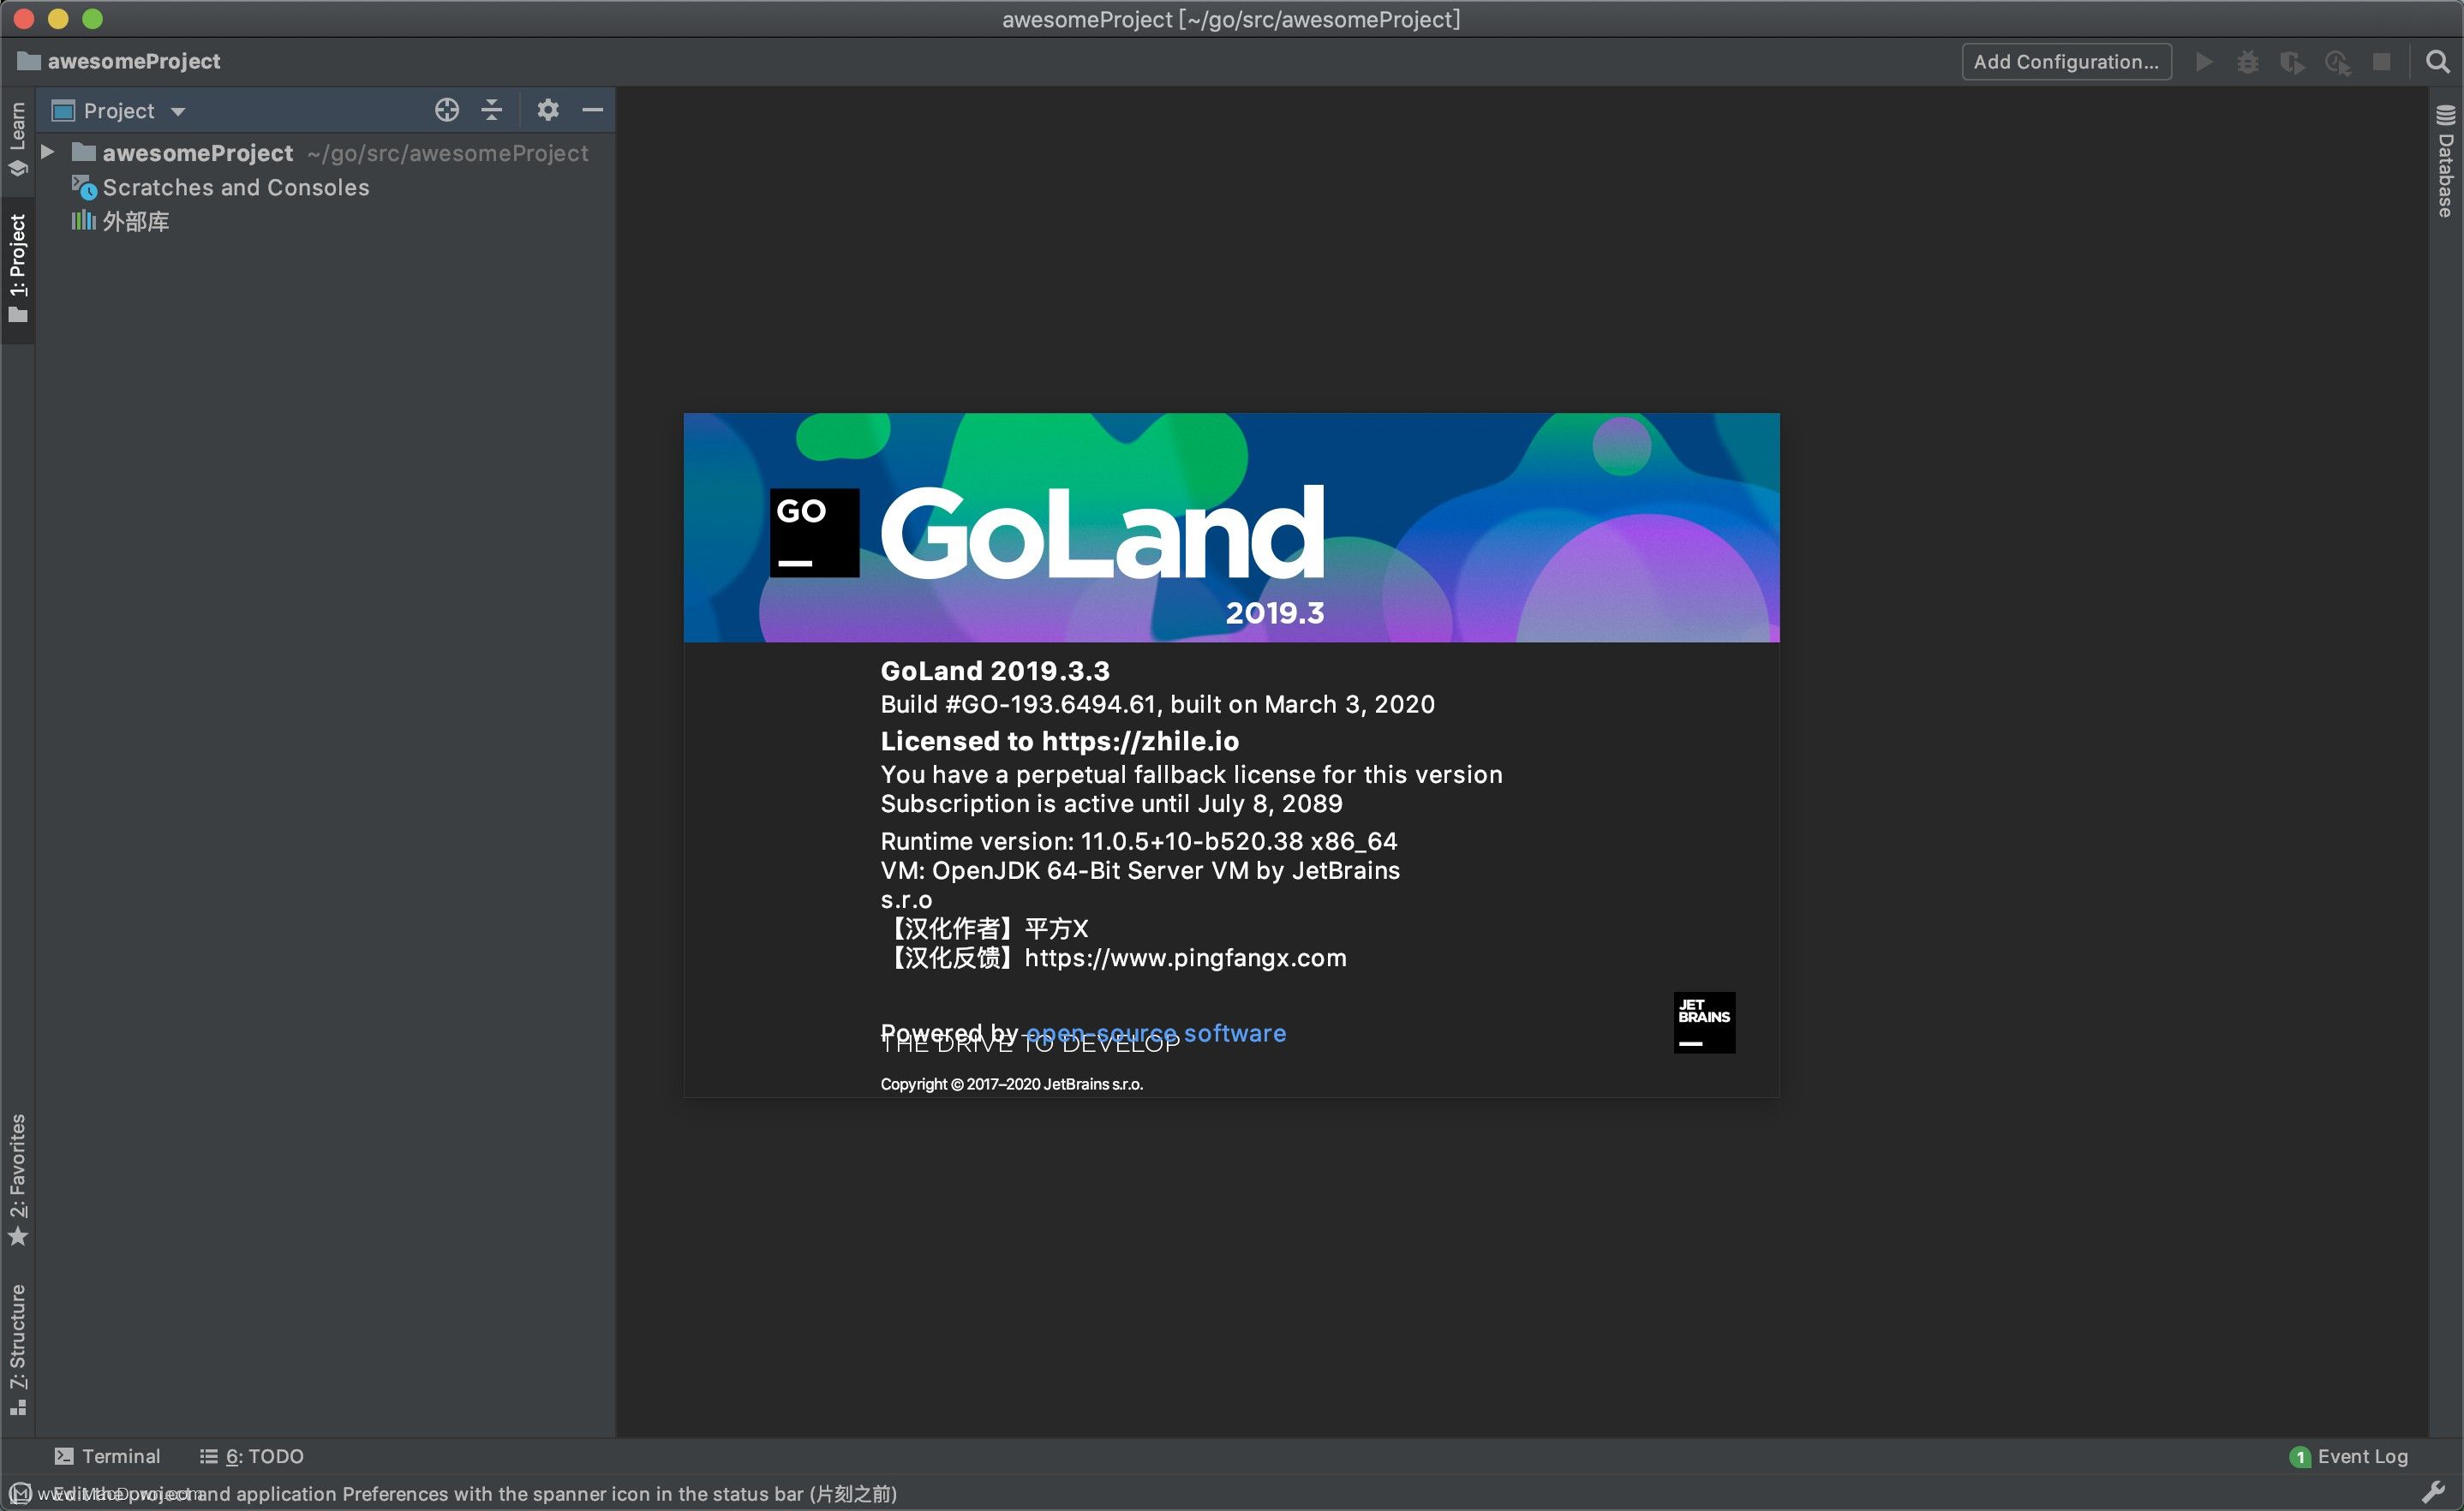Click the spanner icon in status bar
Image resolution: width=2464 pixels, height=1511 pixels.
[x=2434, y=1493]
